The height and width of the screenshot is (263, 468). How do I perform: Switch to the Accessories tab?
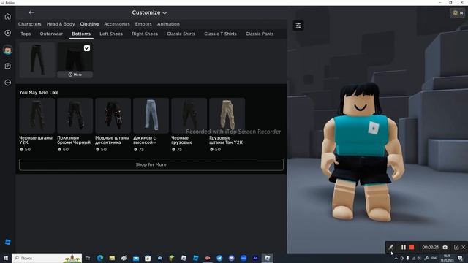coord(117,24)
